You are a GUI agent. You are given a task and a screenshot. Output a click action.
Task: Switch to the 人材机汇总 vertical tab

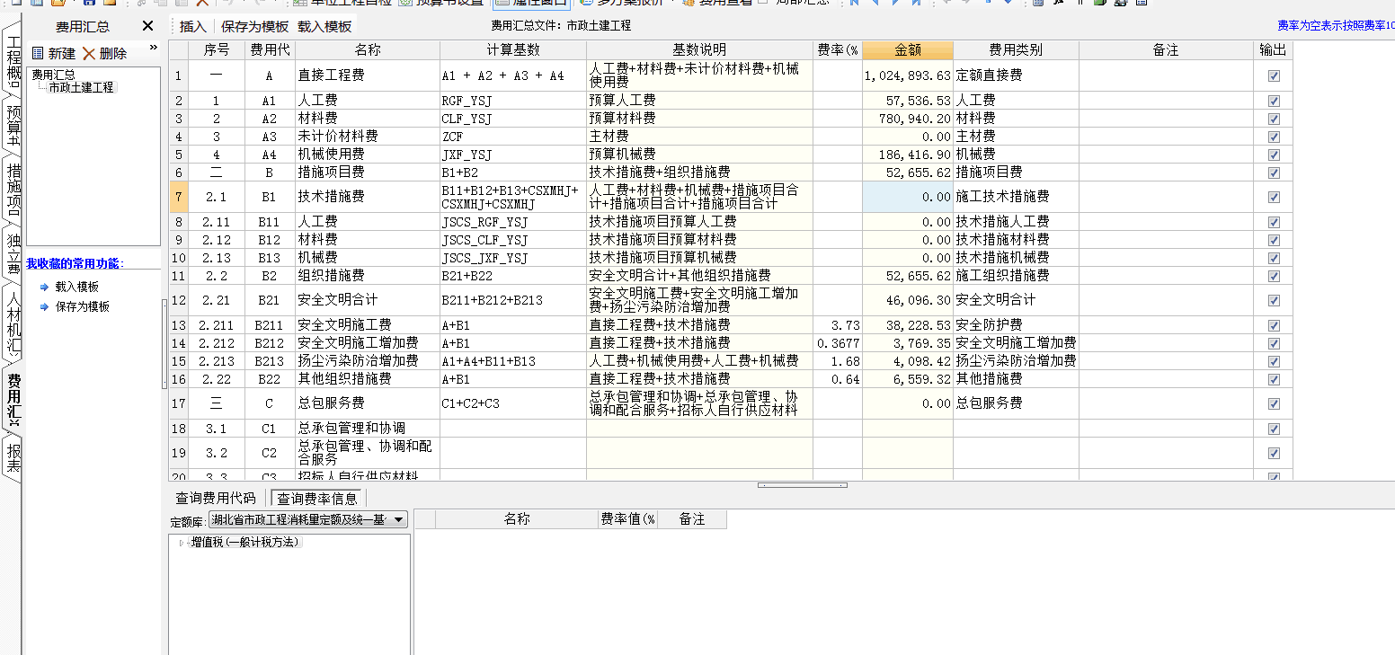coord(13,321)
